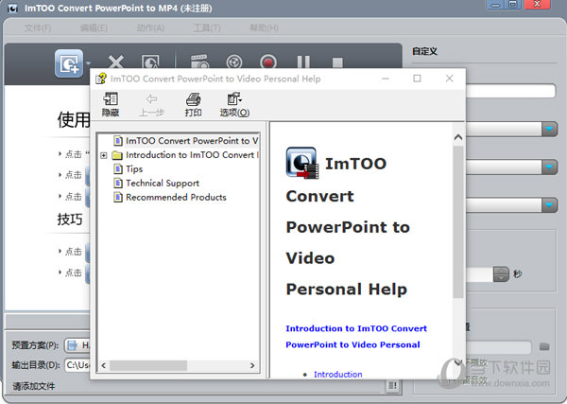Click the tree pane horizontal scrollbar thumb

click(x=148, y=365)
